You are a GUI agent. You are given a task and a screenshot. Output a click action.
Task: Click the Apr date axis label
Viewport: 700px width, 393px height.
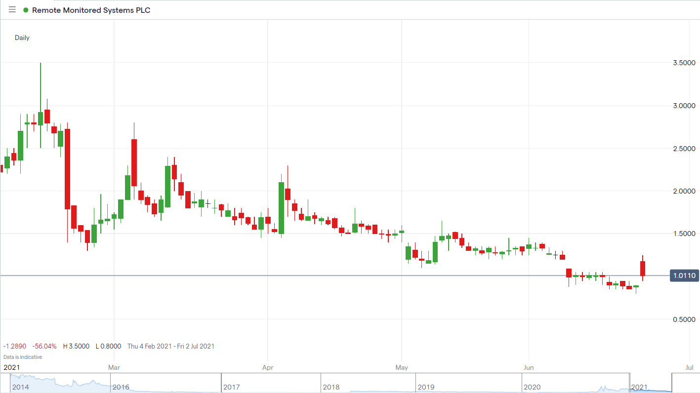268,367
